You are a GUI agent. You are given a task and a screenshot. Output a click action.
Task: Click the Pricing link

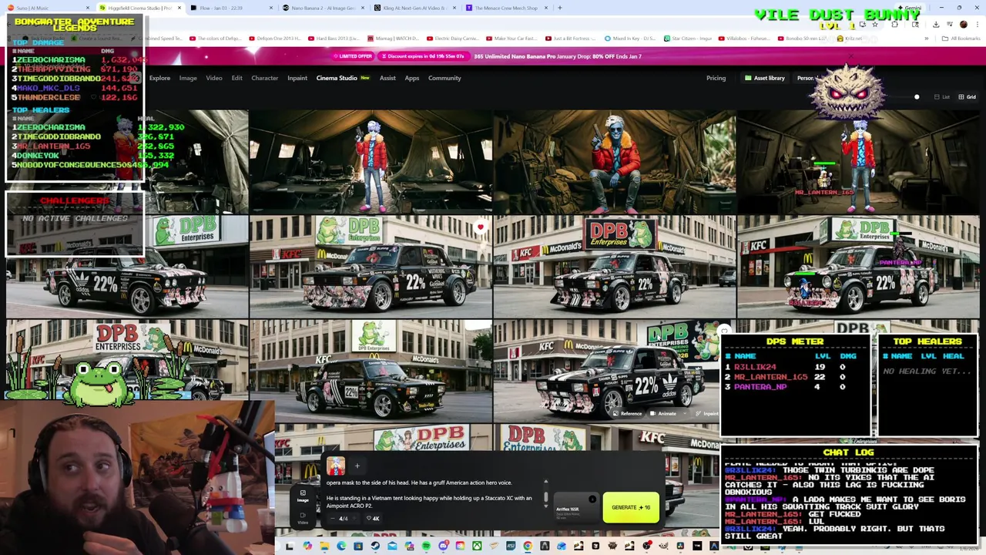(x=716, y=78)
